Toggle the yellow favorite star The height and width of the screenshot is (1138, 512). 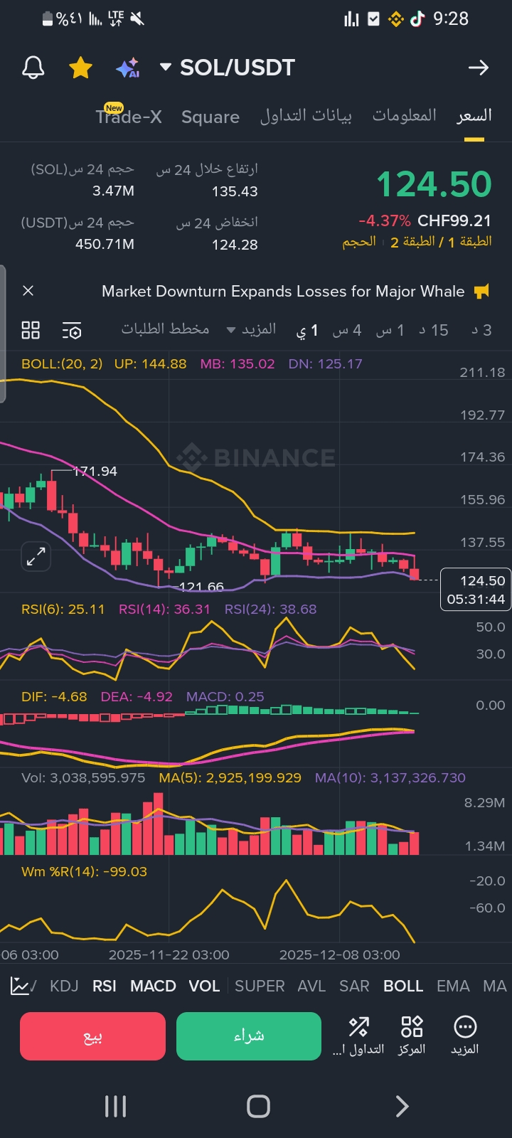click(80, 68)
